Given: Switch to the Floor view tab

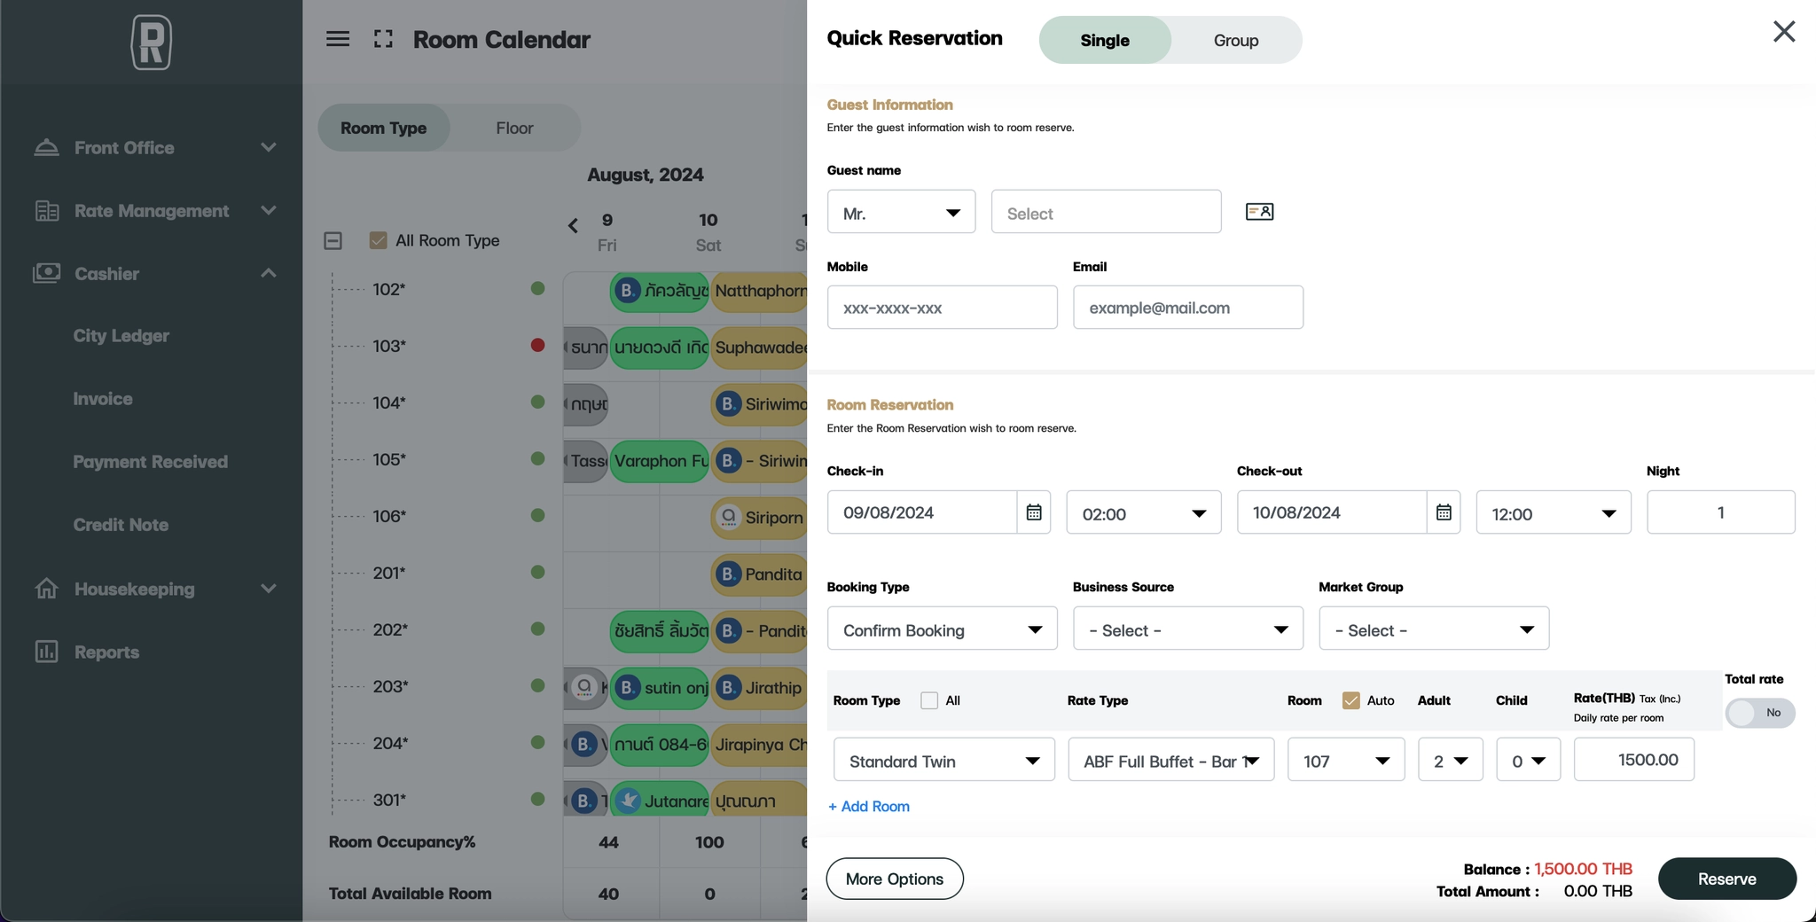Looking at the screenshot, I should point(514,128).
